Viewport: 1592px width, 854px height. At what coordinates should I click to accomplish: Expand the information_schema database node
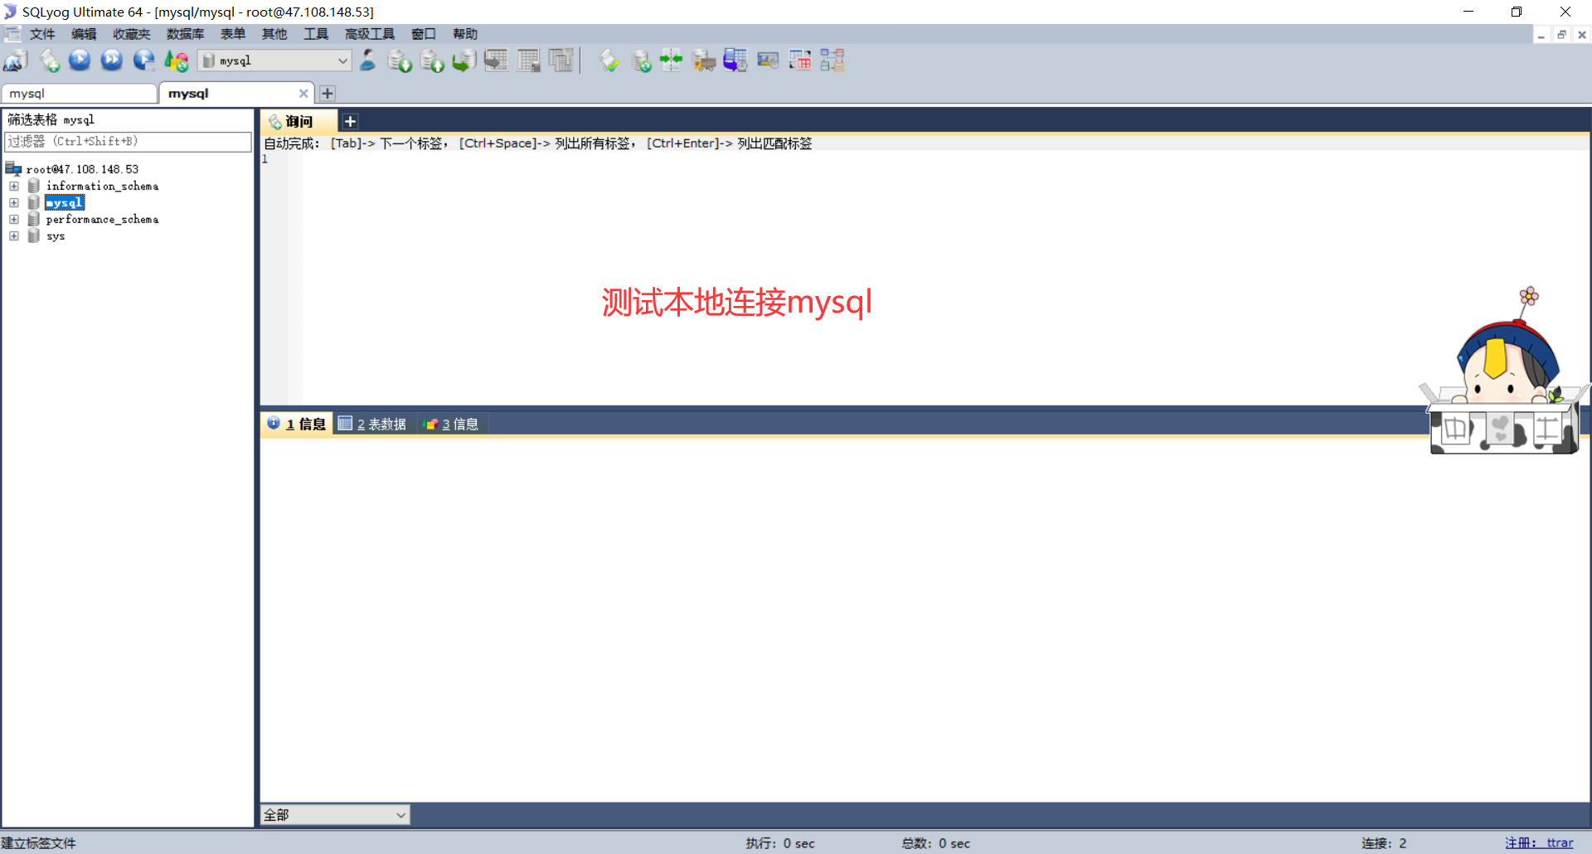pos(14,187)
